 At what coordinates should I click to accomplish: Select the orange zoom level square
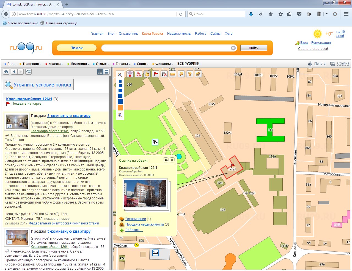(120, 108)
